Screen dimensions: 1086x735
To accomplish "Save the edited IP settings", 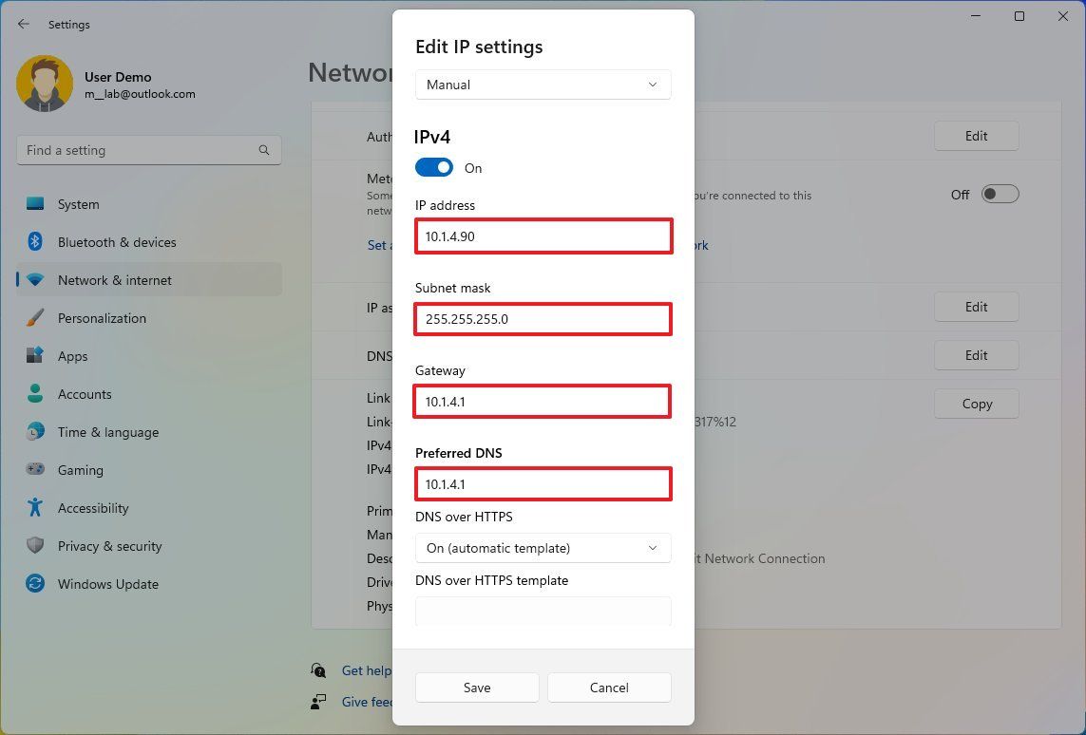I will (477, 688).
